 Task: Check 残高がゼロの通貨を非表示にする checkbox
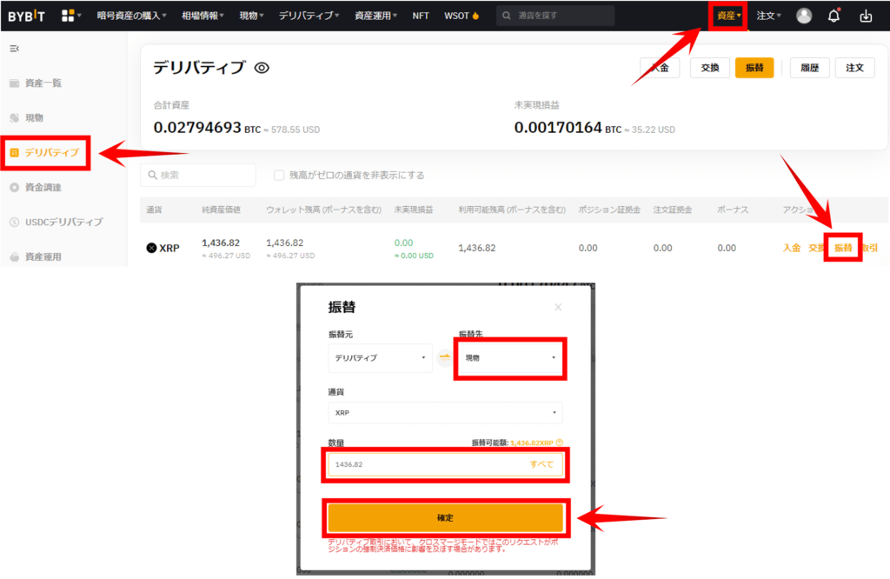(279, 175)
